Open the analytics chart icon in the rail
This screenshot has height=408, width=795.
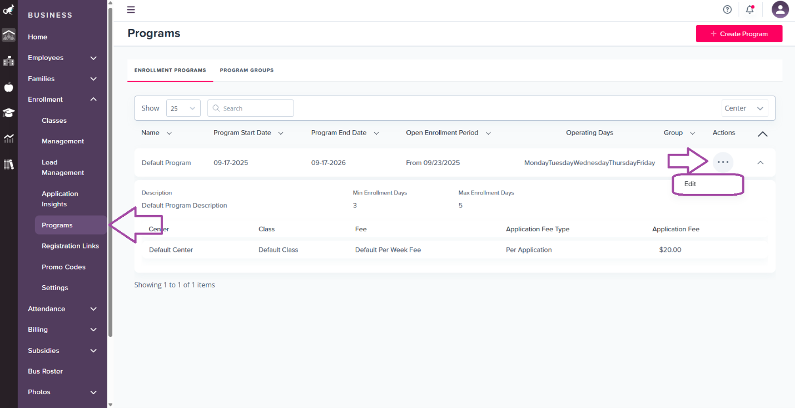coord(8,138)
